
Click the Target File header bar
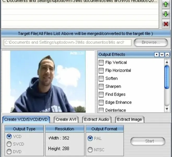86,33
